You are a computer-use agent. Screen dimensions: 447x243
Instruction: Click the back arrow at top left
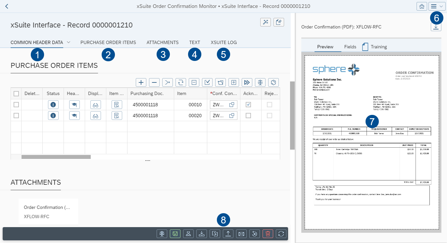pos(7,6)
